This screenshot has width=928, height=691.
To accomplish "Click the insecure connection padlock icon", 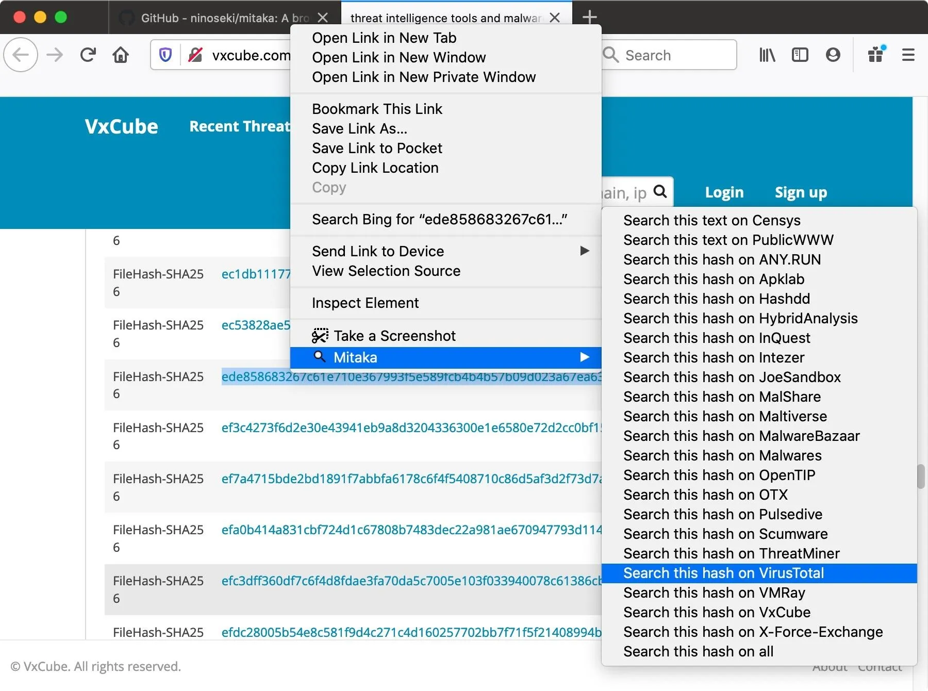I will point(195,55).
